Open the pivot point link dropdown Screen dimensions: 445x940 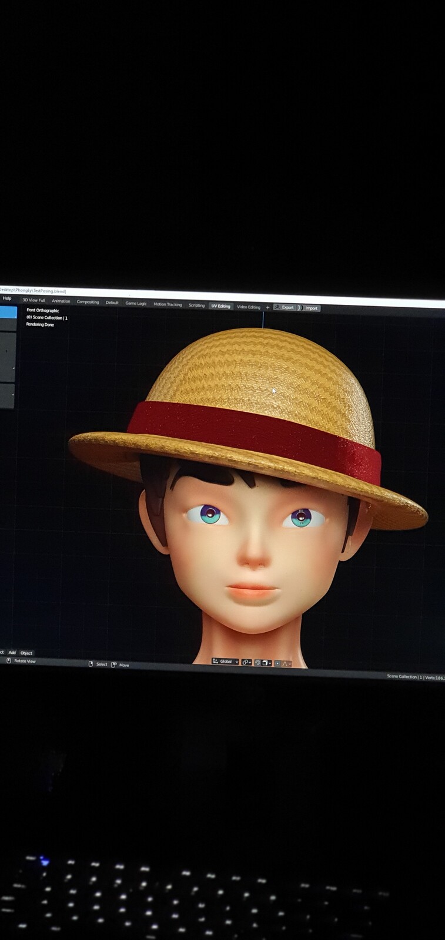246,662
